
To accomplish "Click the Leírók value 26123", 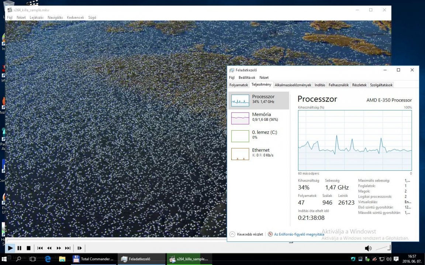I will (346, 202).
